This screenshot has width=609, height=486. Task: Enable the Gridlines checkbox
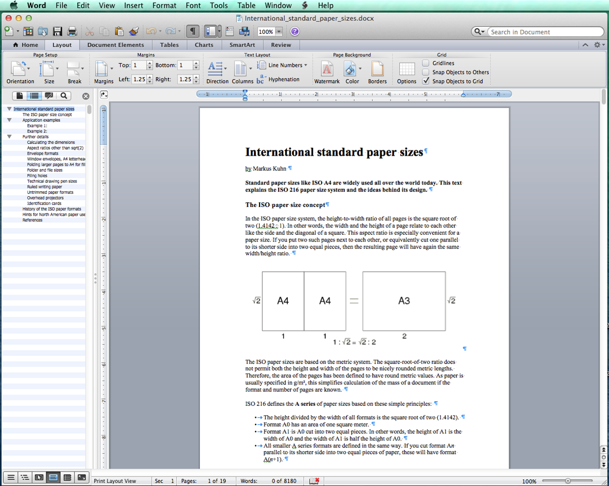(426, 63)
